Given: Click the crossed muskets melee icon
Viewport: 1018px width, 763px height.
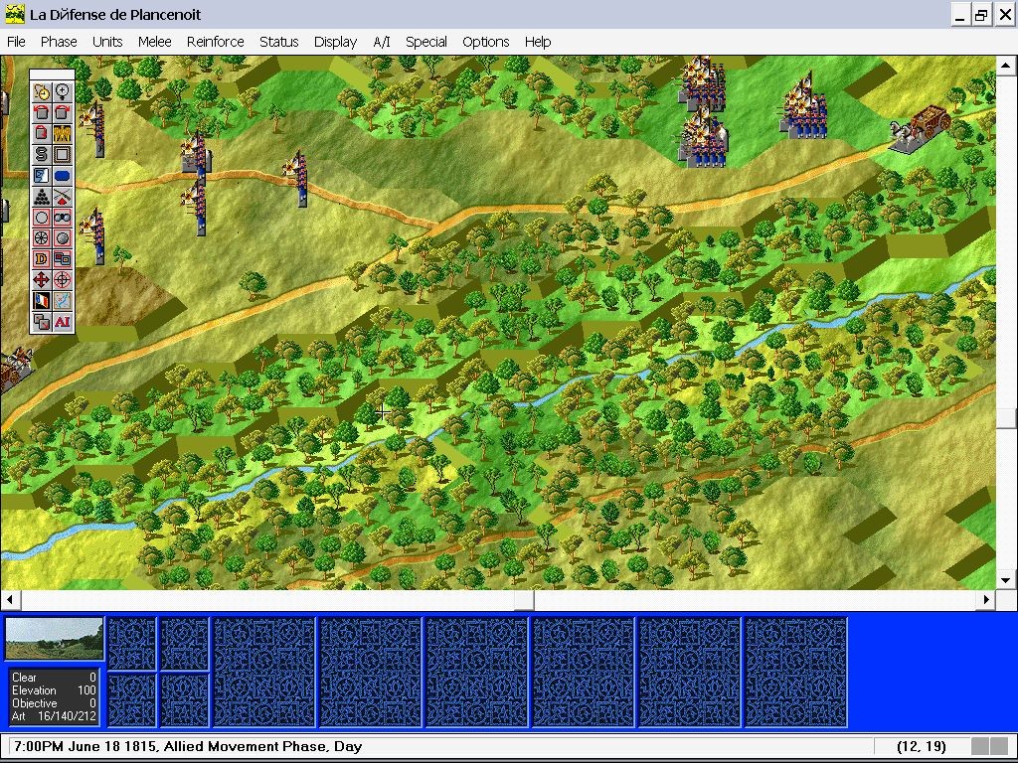Looking at the screenshot, I should [63, 196].
